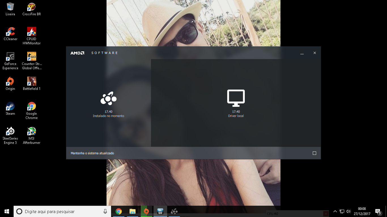Screen dimensions: 387x217
Task: Select the CrossFire BR desktop shortcut
Action: pyautogui.click(x=31, y=9)
